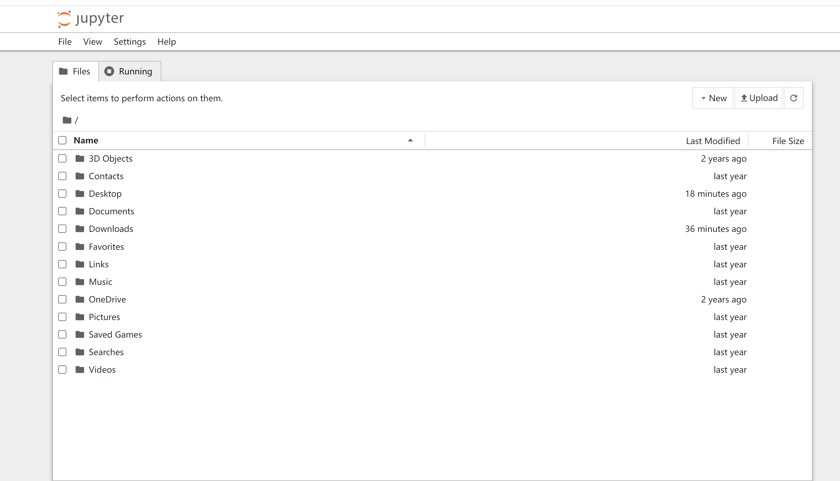Tick the checkbox for 3D Objects
Viewport: 840px width, 481px height.
[x=62, y=158]
